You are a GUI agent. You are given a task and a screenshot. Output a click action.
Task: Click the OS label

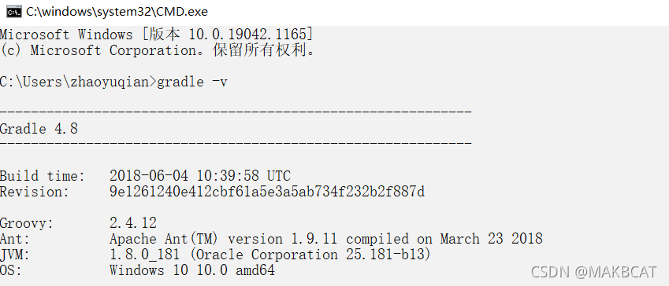pos(11,270)
